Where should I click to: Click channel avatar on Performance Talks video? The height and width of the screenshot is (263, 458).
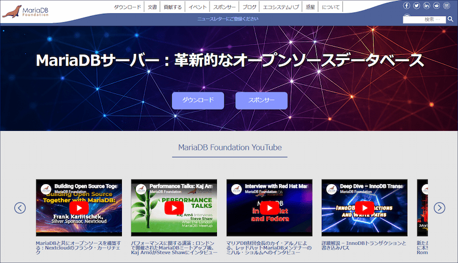click(x=141, y=189)
